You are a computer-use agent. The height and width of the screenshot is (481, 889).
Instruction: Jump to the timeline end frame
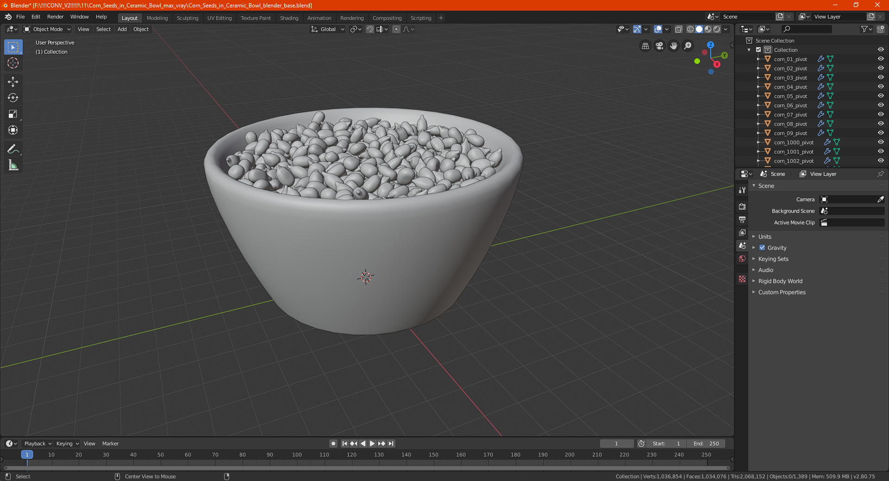coord(391,444)
